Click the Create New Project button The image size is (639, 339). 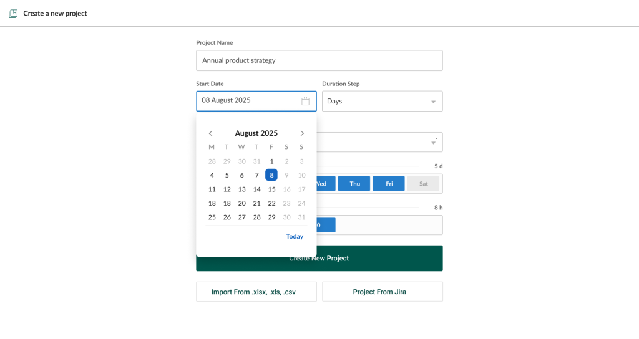coord(319,258)
